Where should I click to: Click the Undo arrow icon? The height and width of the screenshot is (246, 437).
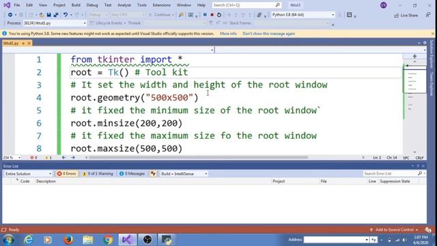(66, 15)
